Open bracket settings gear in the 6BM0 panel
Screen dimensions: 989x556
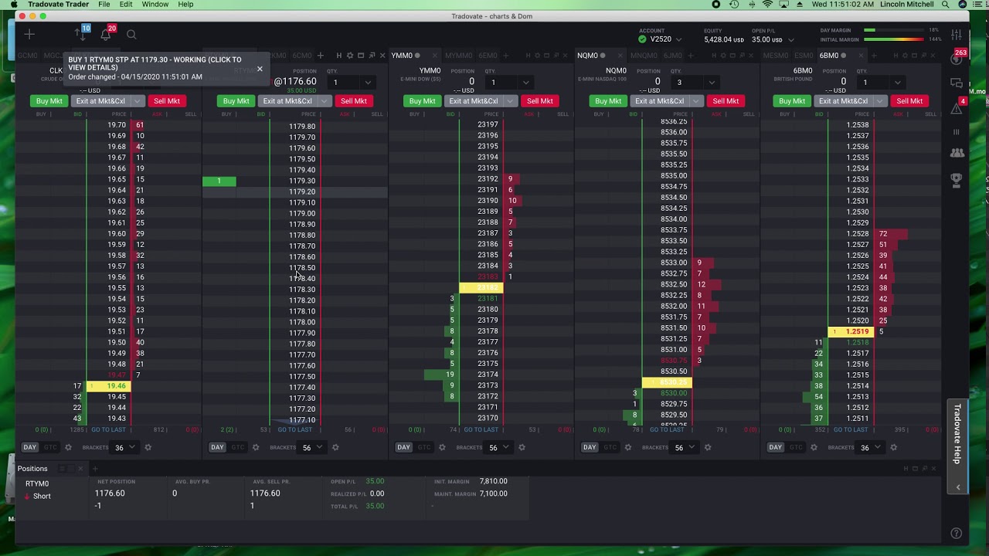pos(894,447)
